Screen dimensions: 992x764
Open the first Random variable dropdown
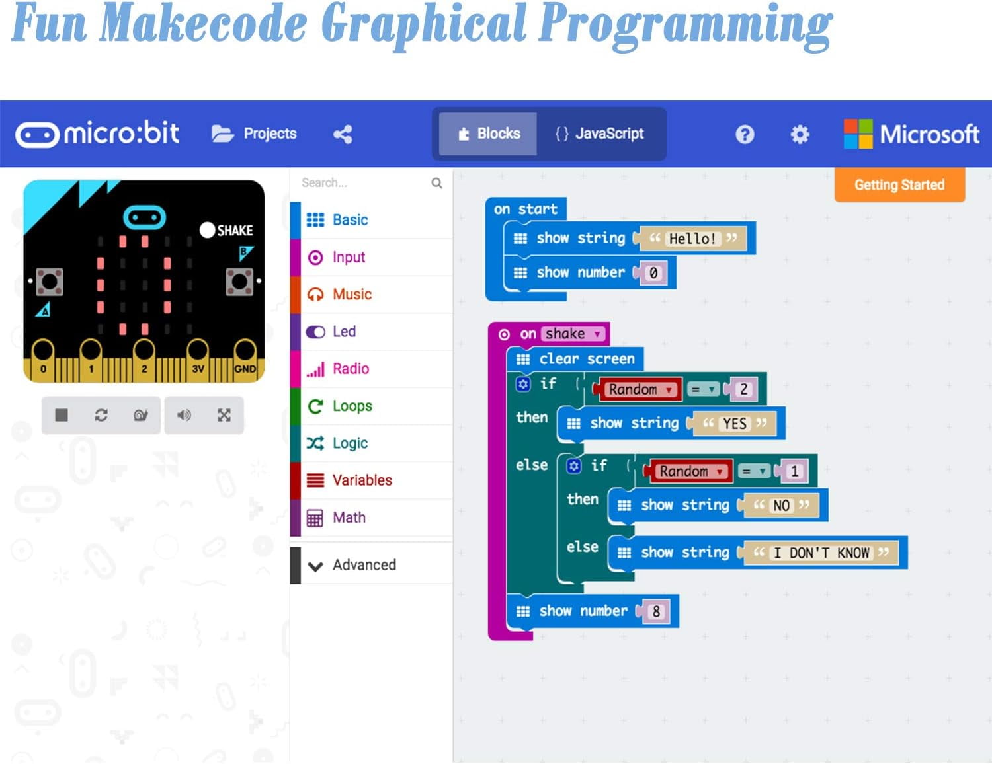point(669,390)
